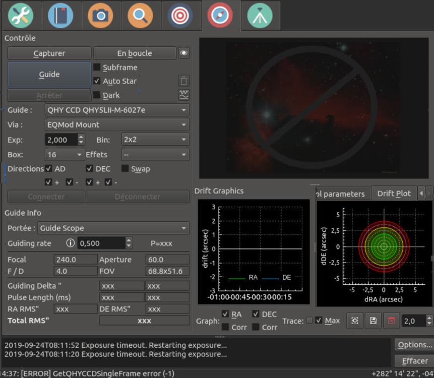Click the eye icon beside En boucle
The height and width of the screenshot is (378, 434).
184,53
